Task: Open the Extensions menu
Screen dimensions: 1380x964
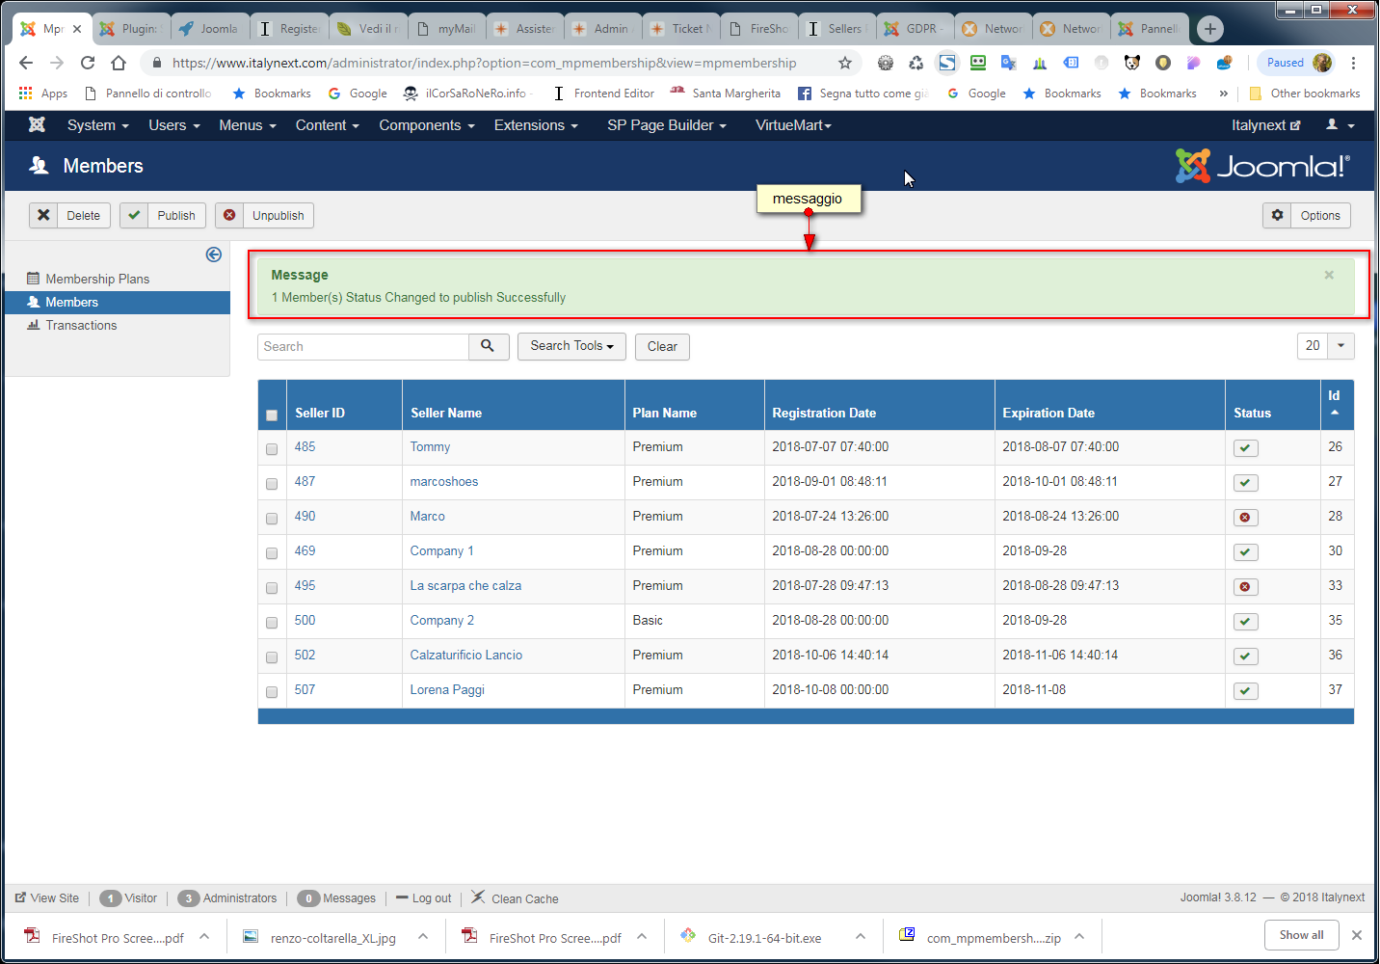Action: point(536,125)
